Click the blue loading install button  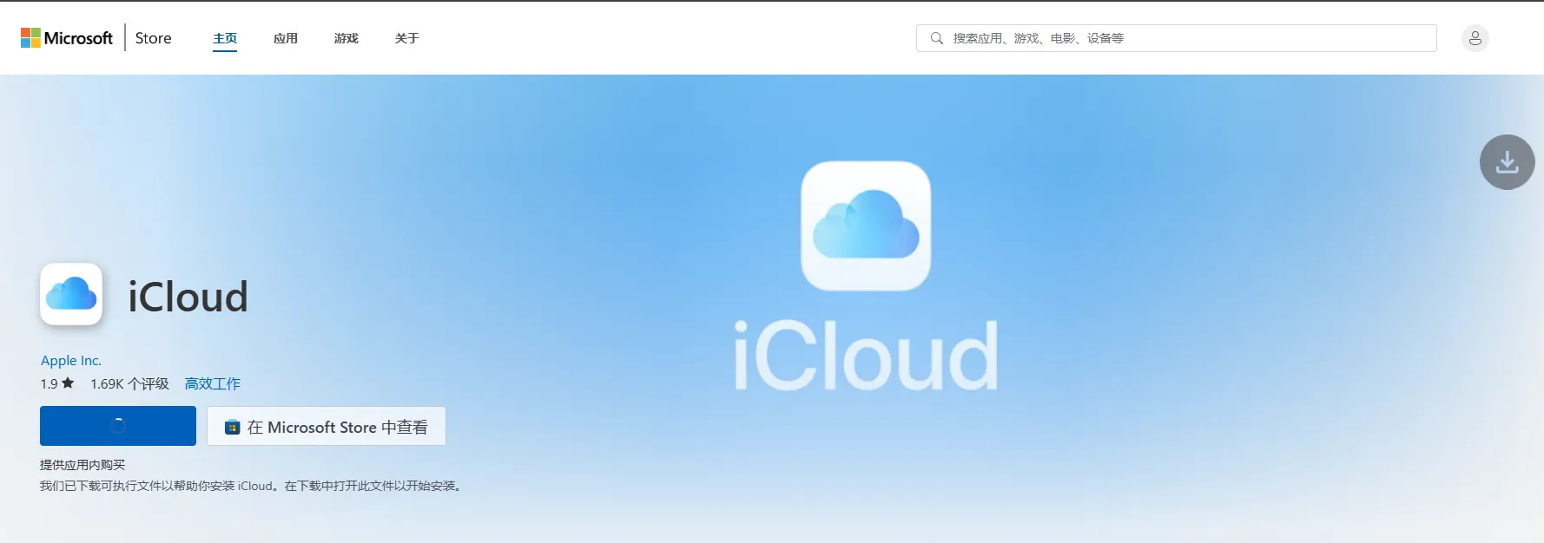(x=118, y=426)
